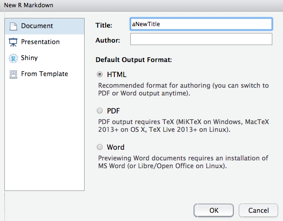Viewport: 283px width, 221px height.
Task: Click the New R Markdown title bar
Action: click(141, 5)
